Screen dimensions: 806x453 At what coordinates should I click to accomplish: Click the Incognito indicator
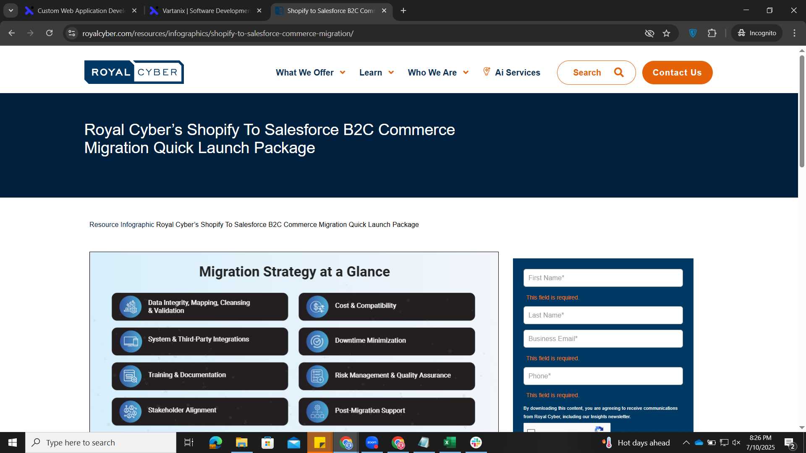[757, 33]
